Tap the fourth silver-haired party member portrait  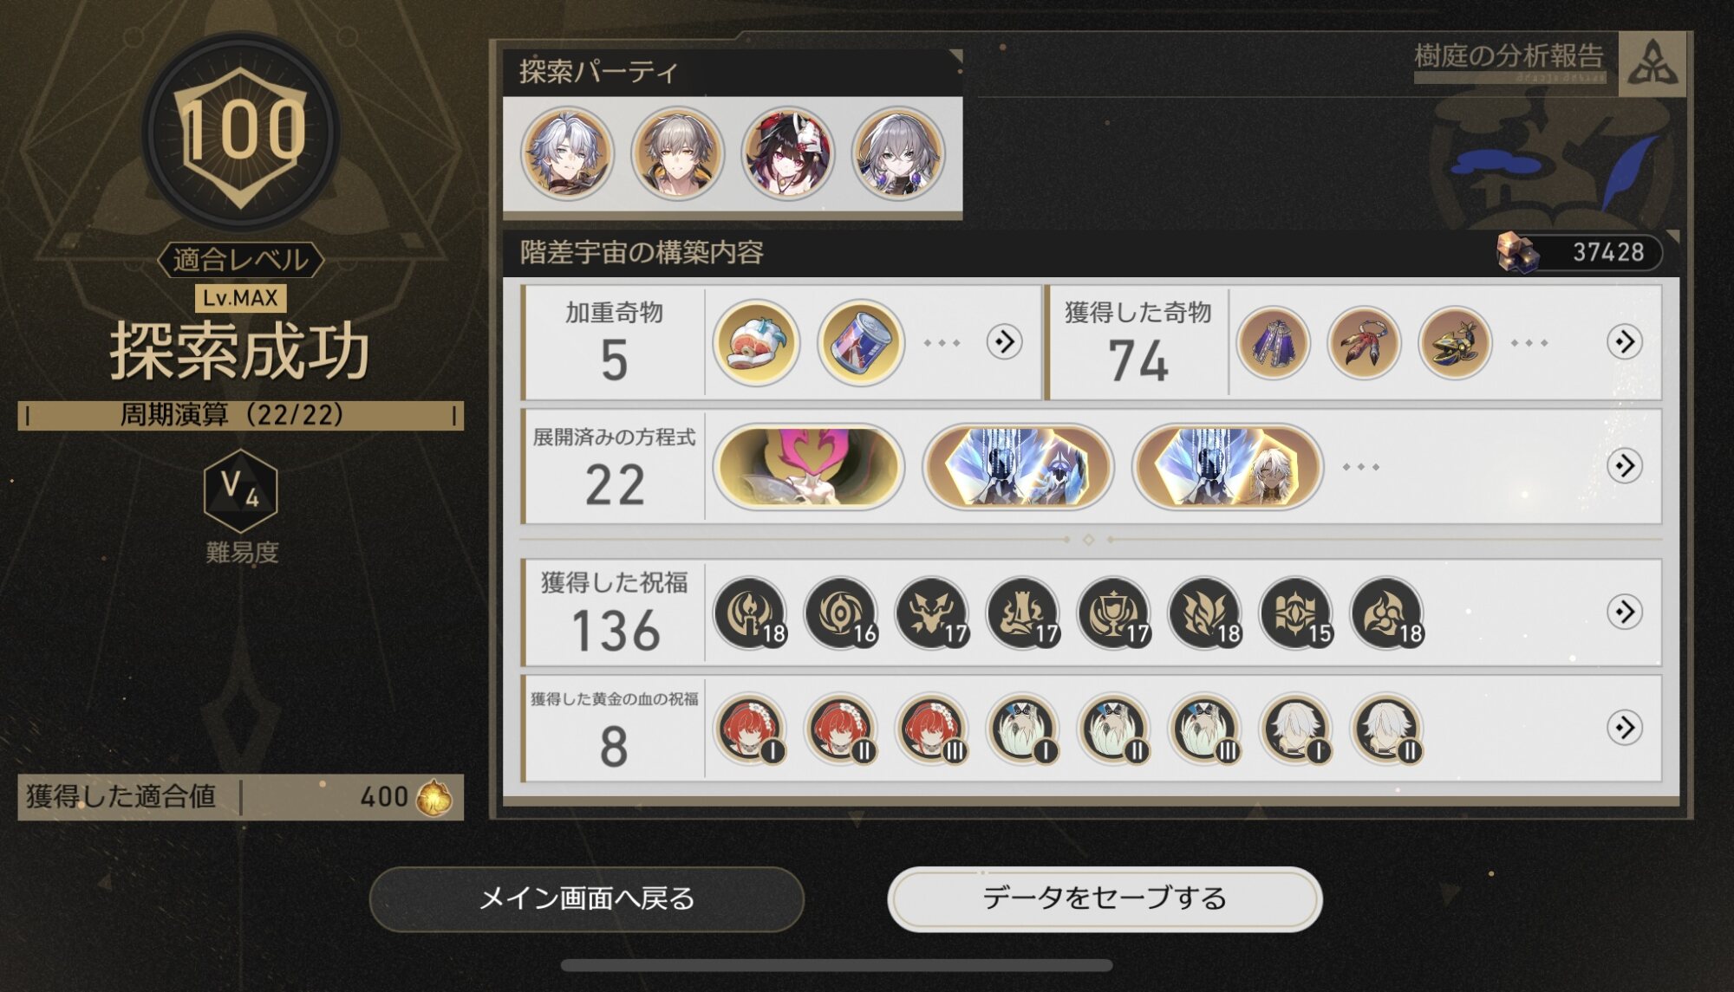click(897, 154)
